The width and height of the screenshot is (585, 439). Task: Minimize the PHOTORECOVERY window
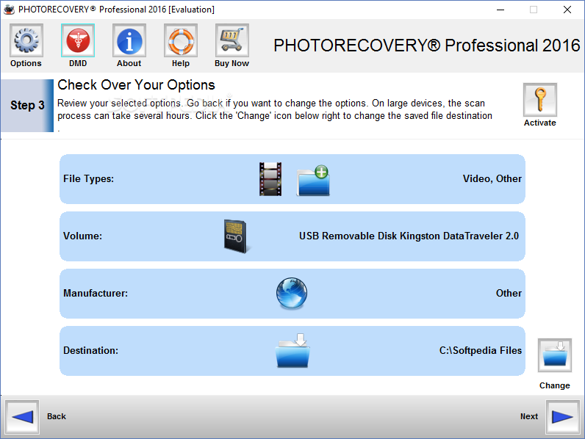coord(500,10)
